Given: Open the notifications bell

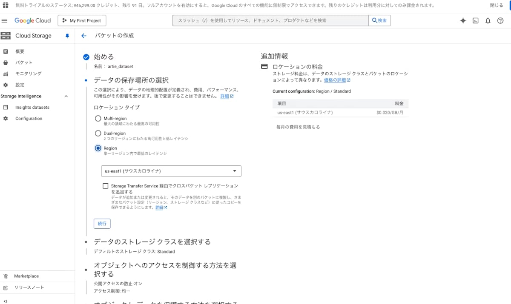Looking at the screenshot, I should pyautogui.click(x=488, y=20).
